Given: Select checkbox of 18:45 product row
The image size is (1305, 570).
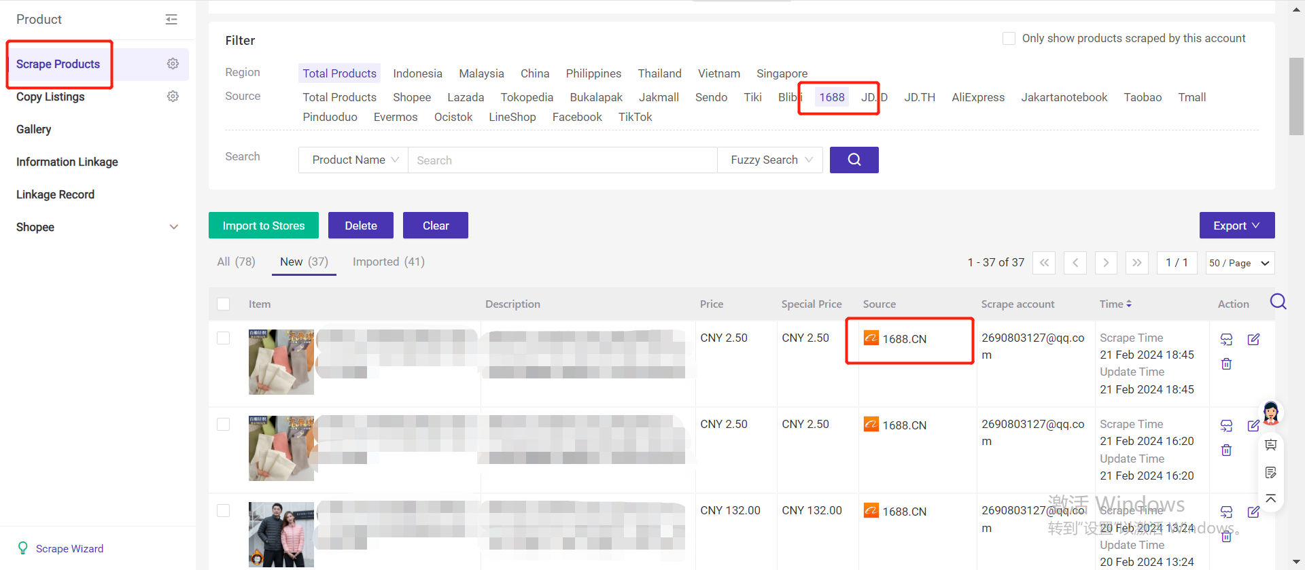Looking at the screenshot, I should (x=223, y=338).
